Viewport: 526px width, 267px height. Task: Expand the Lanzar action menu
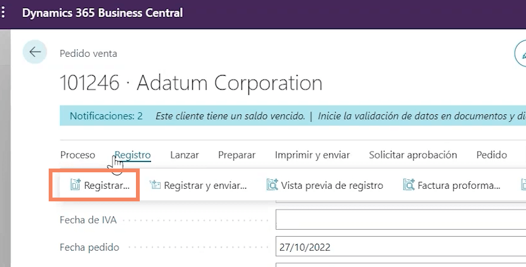pos(185,155)
